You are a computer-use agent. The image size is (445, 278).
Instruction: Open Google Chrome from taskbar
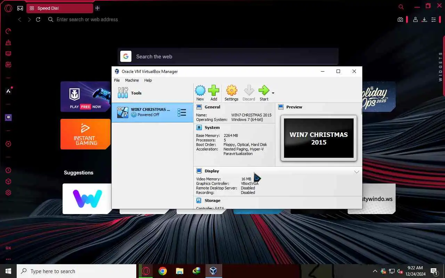(162, 271)
